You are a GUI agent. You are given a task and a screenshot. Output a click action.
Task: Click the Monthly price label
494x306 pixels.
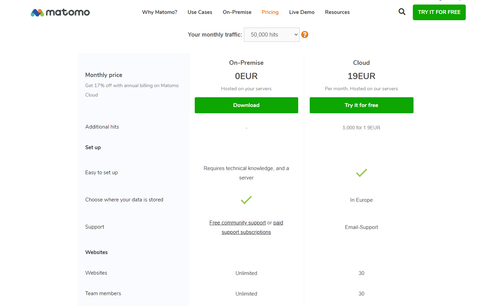coord(104,75)
